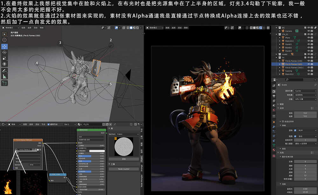
Task: Open the Particles properties tab
Action: 274,131
